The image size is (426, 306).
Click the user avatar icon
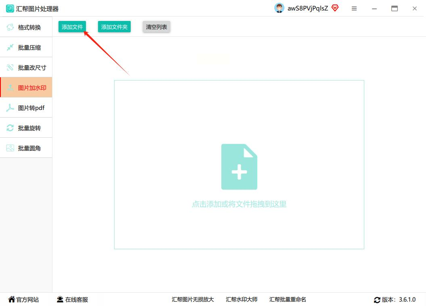279,8
